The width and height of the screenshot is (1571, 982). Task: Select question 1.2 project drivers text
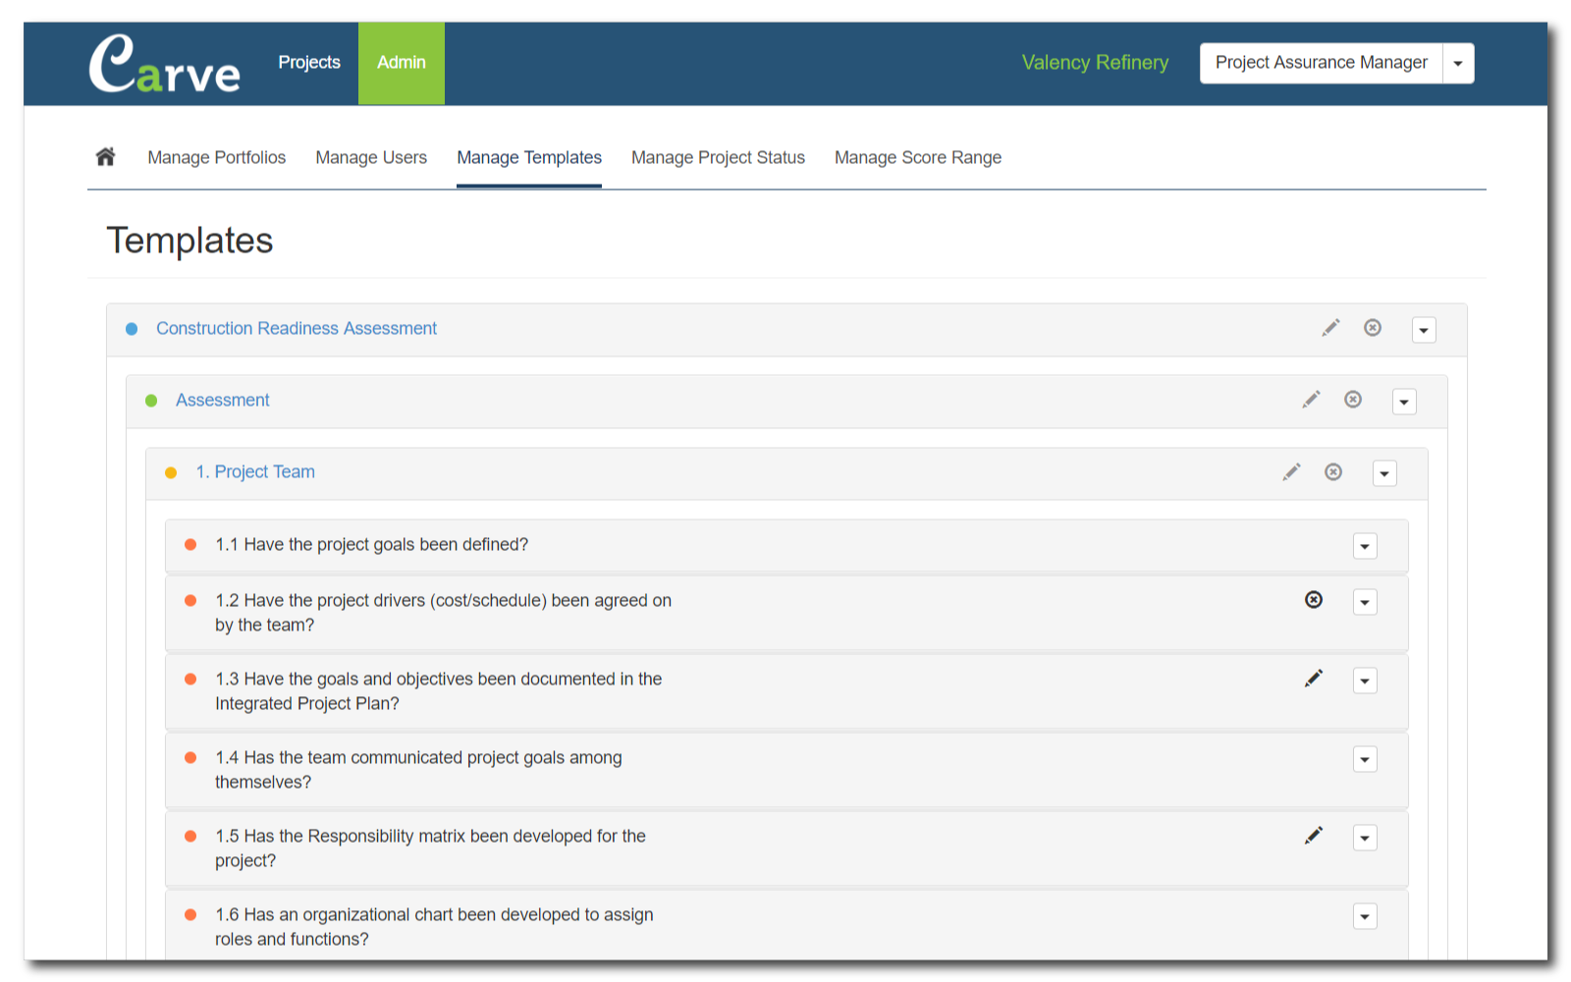(x=444, y=613)
